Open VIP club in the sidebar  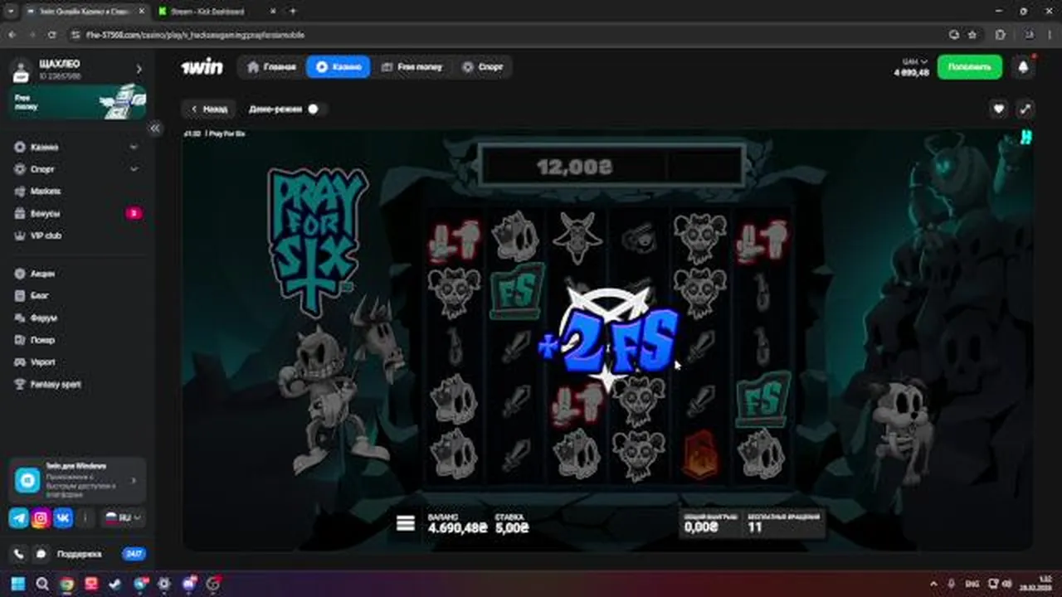point(46,235)
